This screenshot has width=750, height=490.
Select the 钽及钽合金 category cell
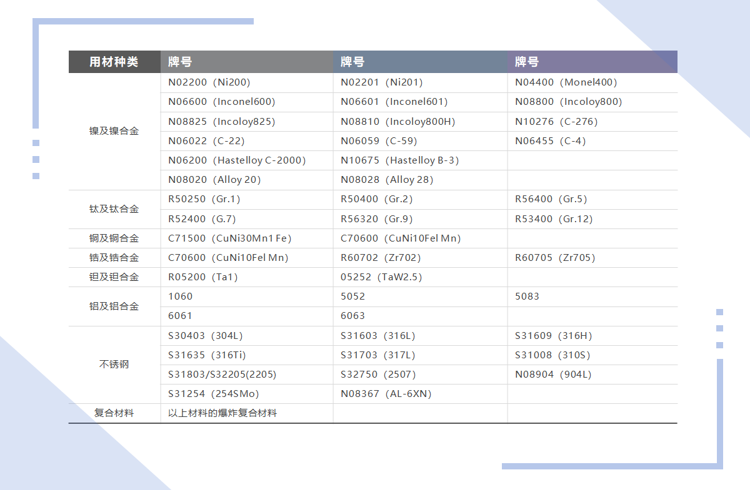(114, 277)
